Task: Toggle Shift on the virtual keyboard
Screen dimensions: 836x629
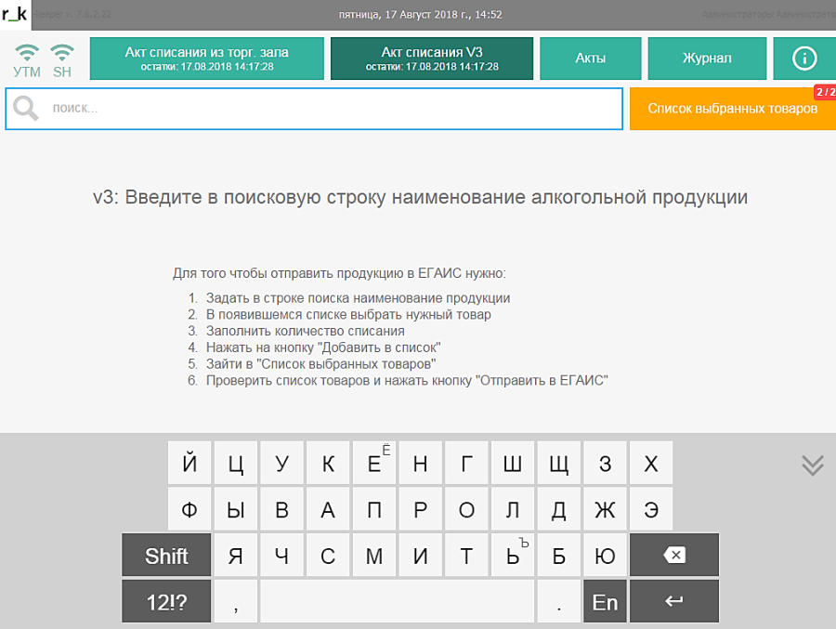Action: click(166, 556)
